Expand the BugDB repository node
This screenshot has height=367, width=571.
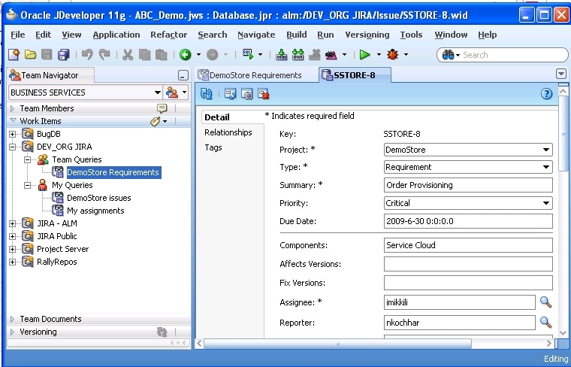(x=12, y=134)
